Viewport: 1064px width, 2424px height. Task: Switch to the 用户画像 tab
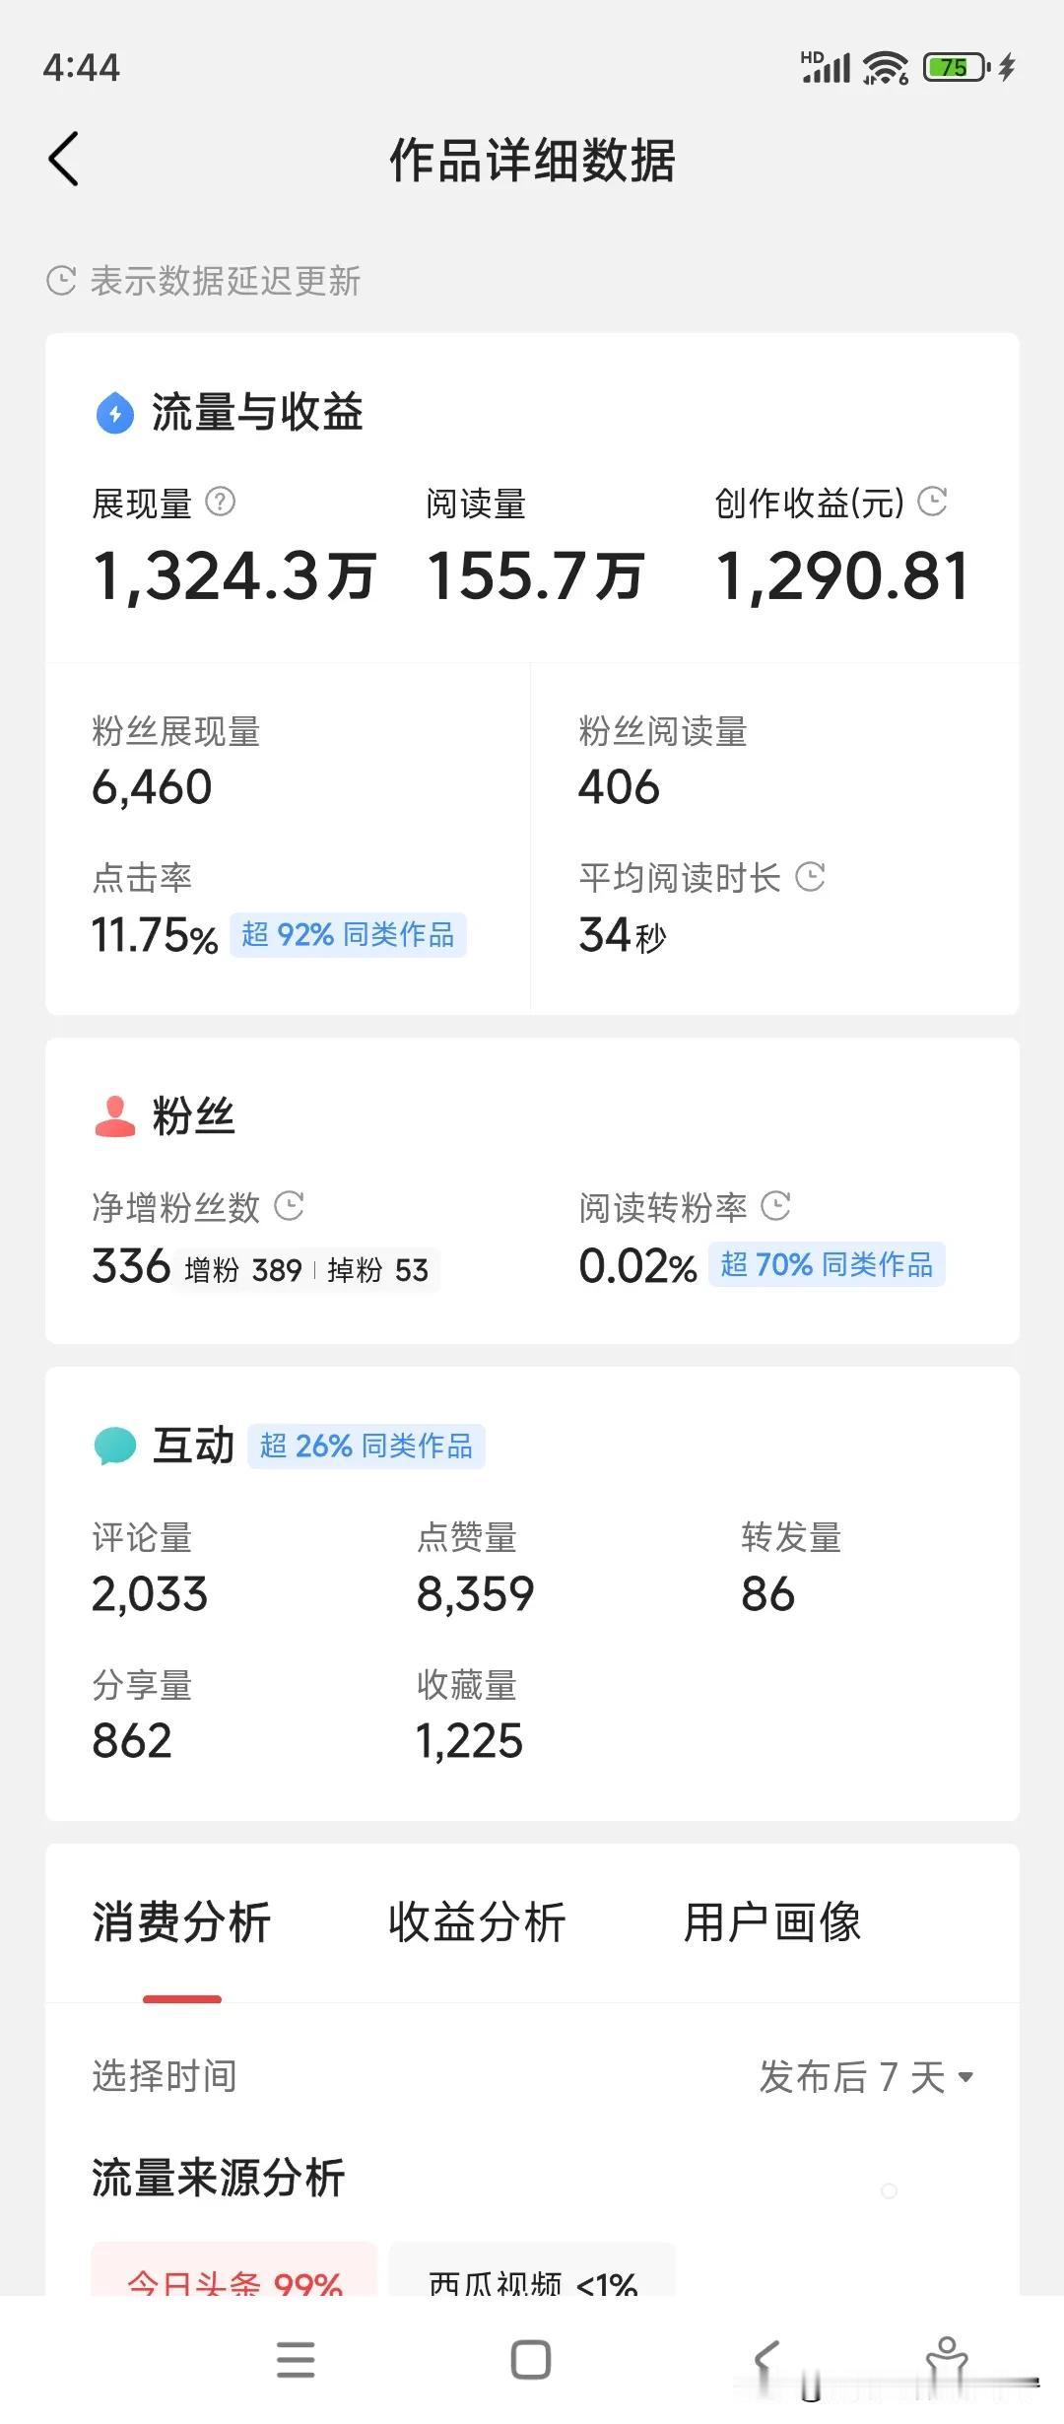click(x=772, y=1922)
